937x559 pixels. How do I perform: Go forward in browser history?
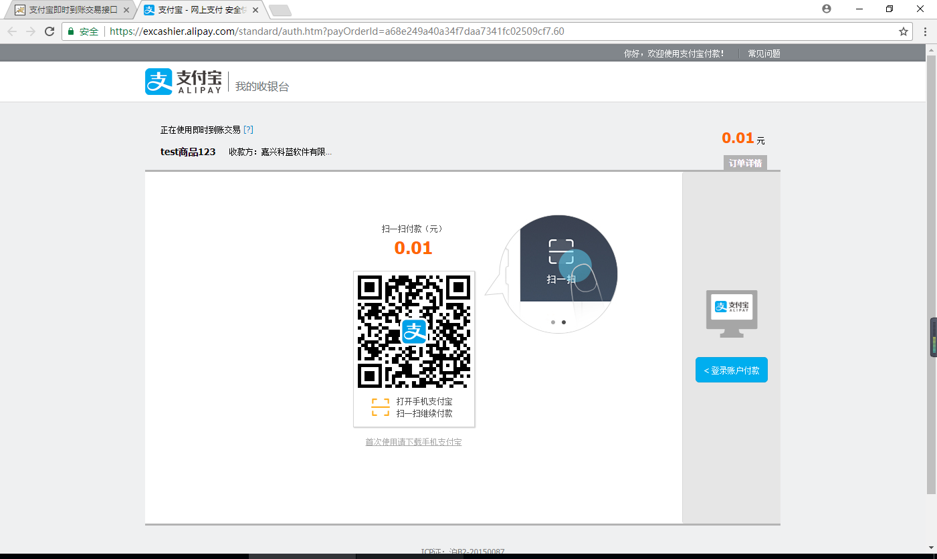(31, 31)
